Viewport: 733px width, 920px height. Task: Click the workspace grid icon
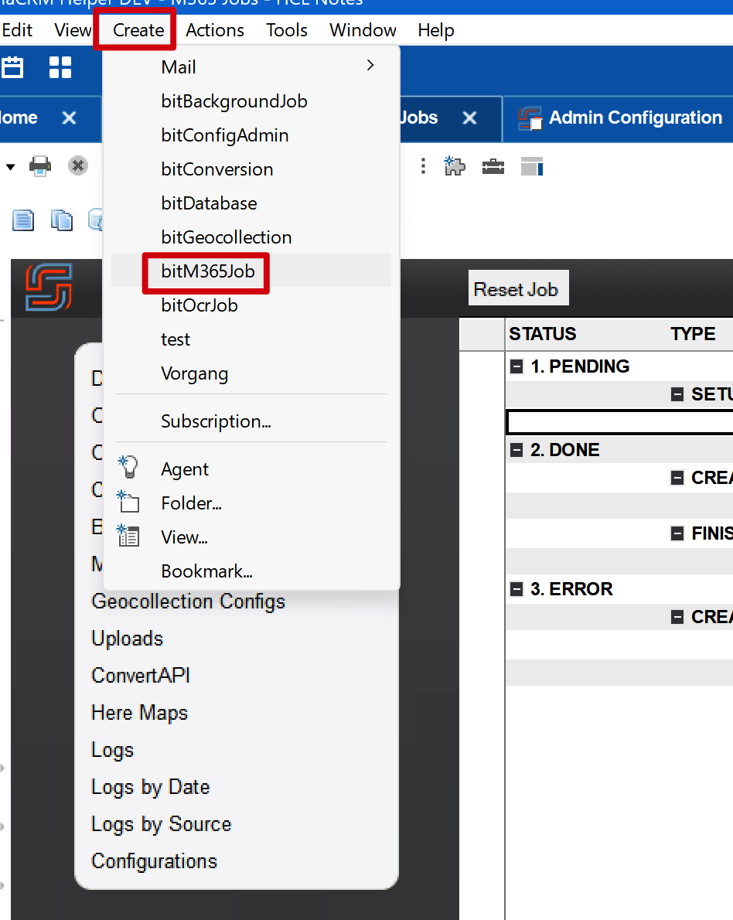click(60, 67)
